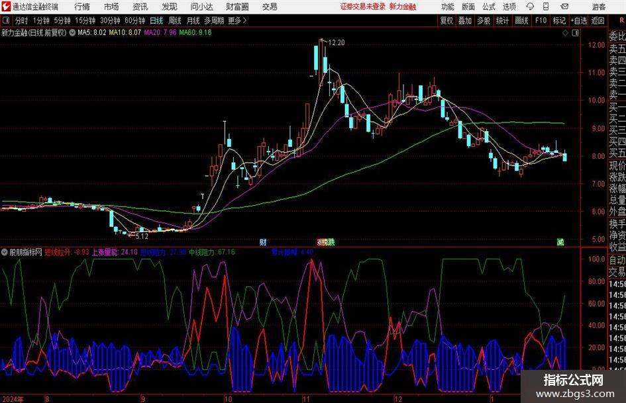Image resolution: width=626 pixels, height=403 pixels.
Task: Click the red 新力金融 stock name link
Action: (403, 7)
